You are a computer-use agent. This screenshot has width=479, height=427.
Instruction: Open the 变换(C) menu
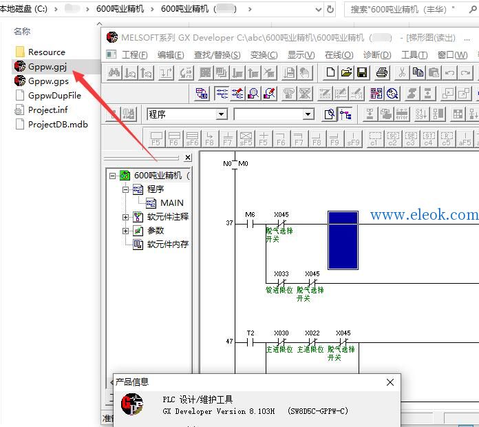[x=264, y=55]
